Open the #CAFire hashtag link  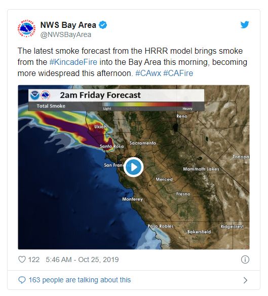pyautogui.click(x=178, y=73)
